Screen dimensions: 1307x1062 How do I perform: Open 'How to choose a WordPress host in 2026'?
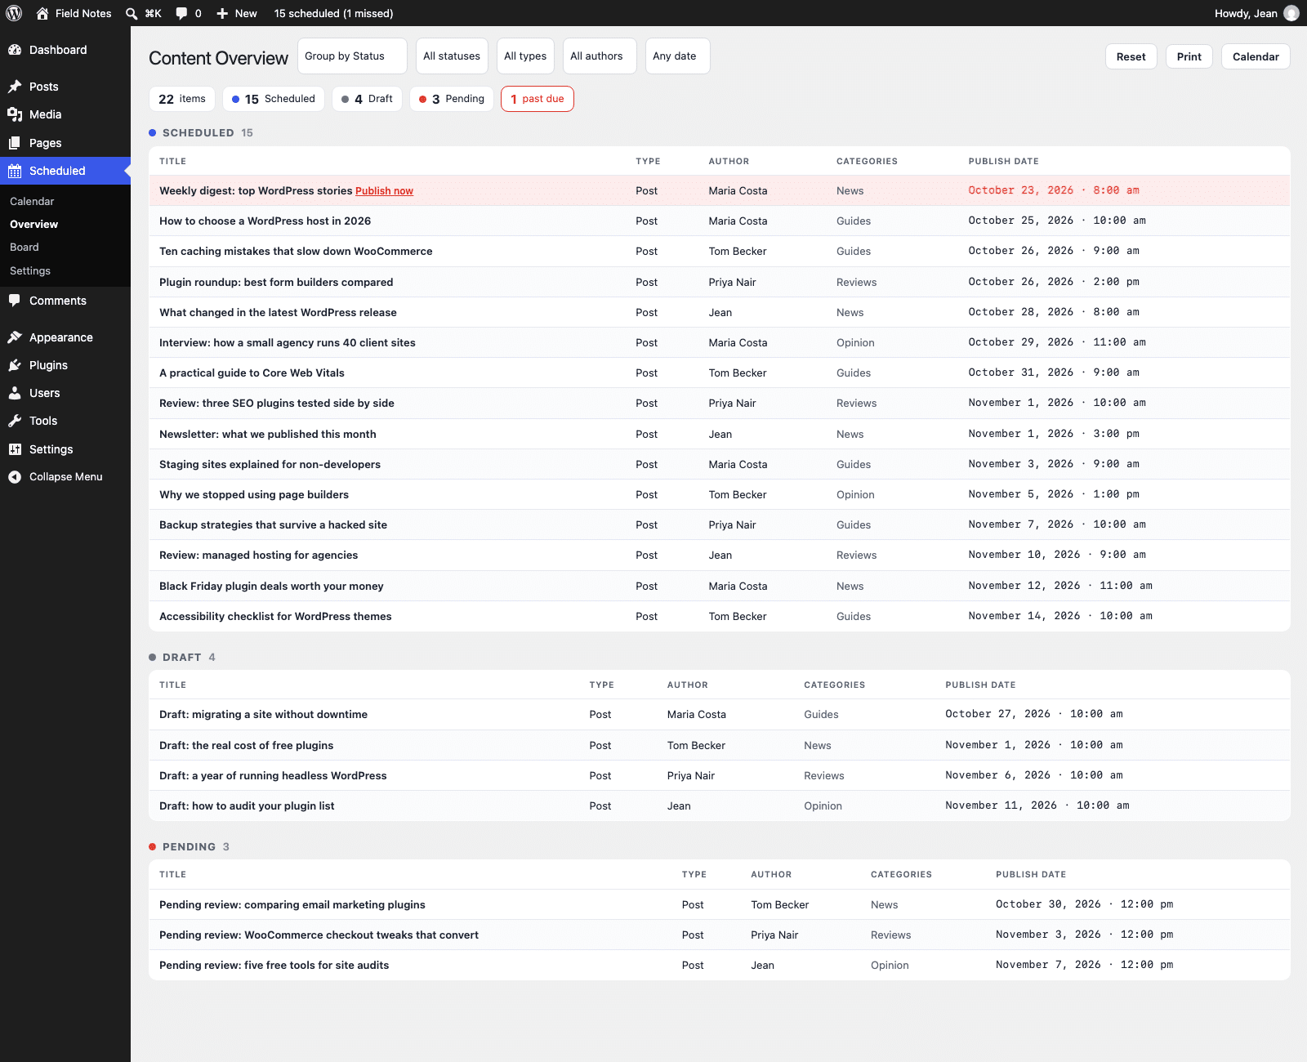tap(265, 221)
